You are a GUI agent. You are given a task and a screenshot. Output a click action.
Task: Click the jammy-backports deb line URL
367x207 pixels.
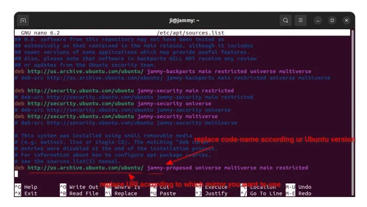coord(85,72)
